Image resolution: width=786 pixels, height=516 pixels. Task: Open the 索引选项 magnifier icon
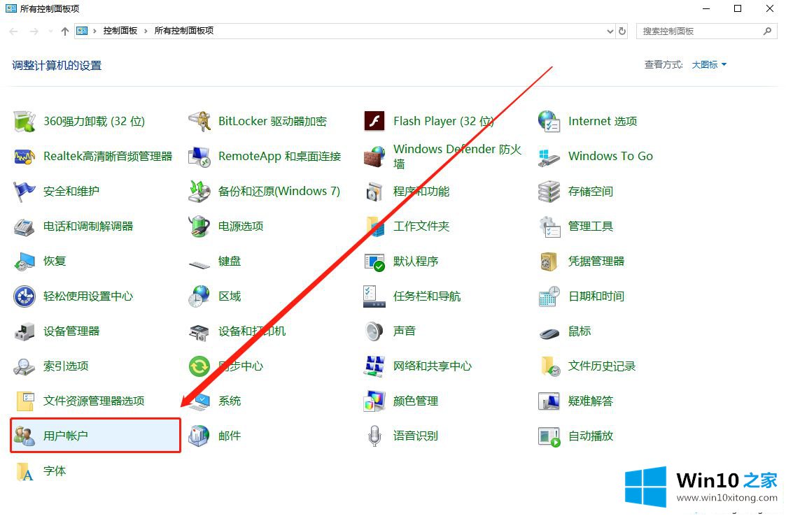click(x=24, y=366)
